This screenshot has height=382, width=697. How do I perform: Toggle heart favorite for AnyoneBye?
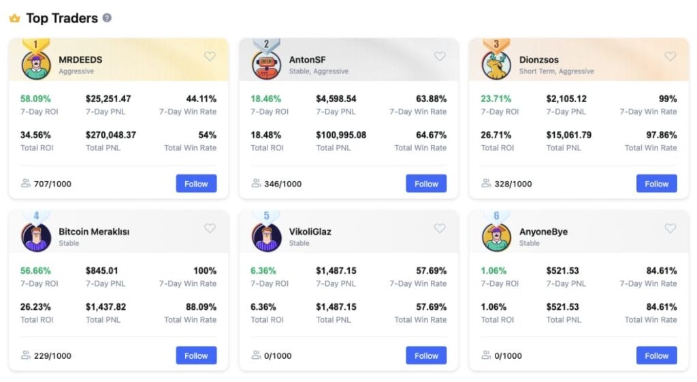[670, 228]
